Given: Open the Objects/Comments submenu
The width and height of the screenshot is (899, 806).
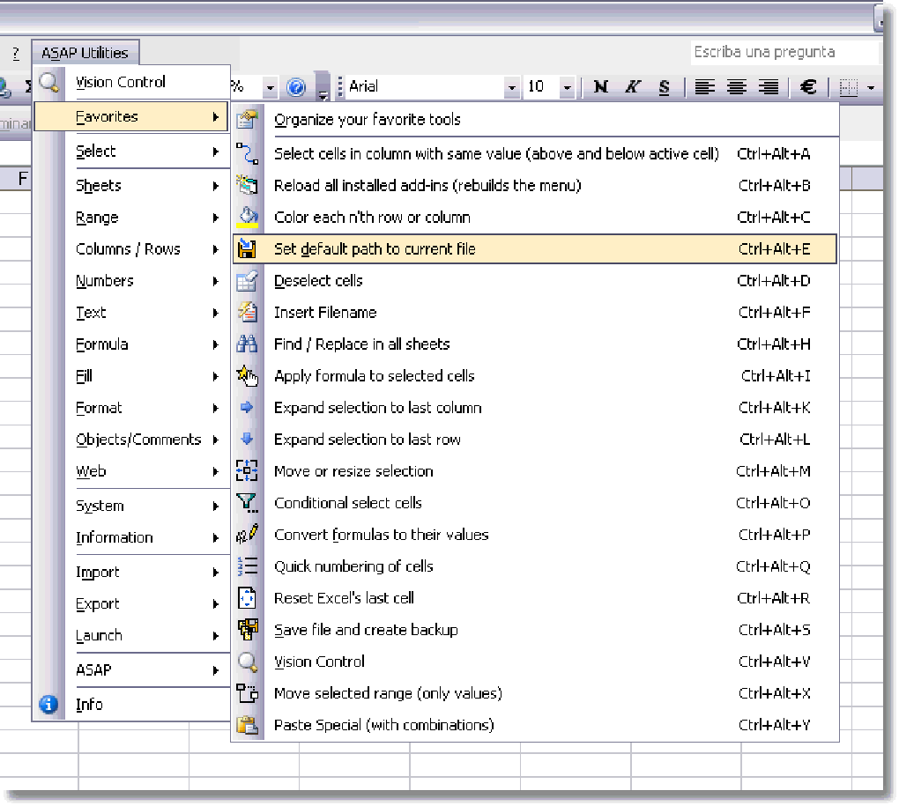Looking at the screenshot, I should click(x=132, y=440).
